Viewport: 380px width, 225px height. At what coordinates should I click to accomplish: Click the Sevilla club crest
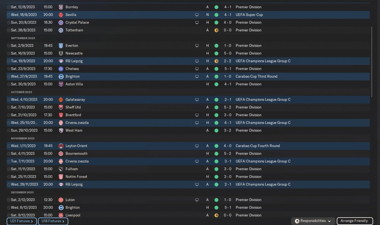click(61, 15)
